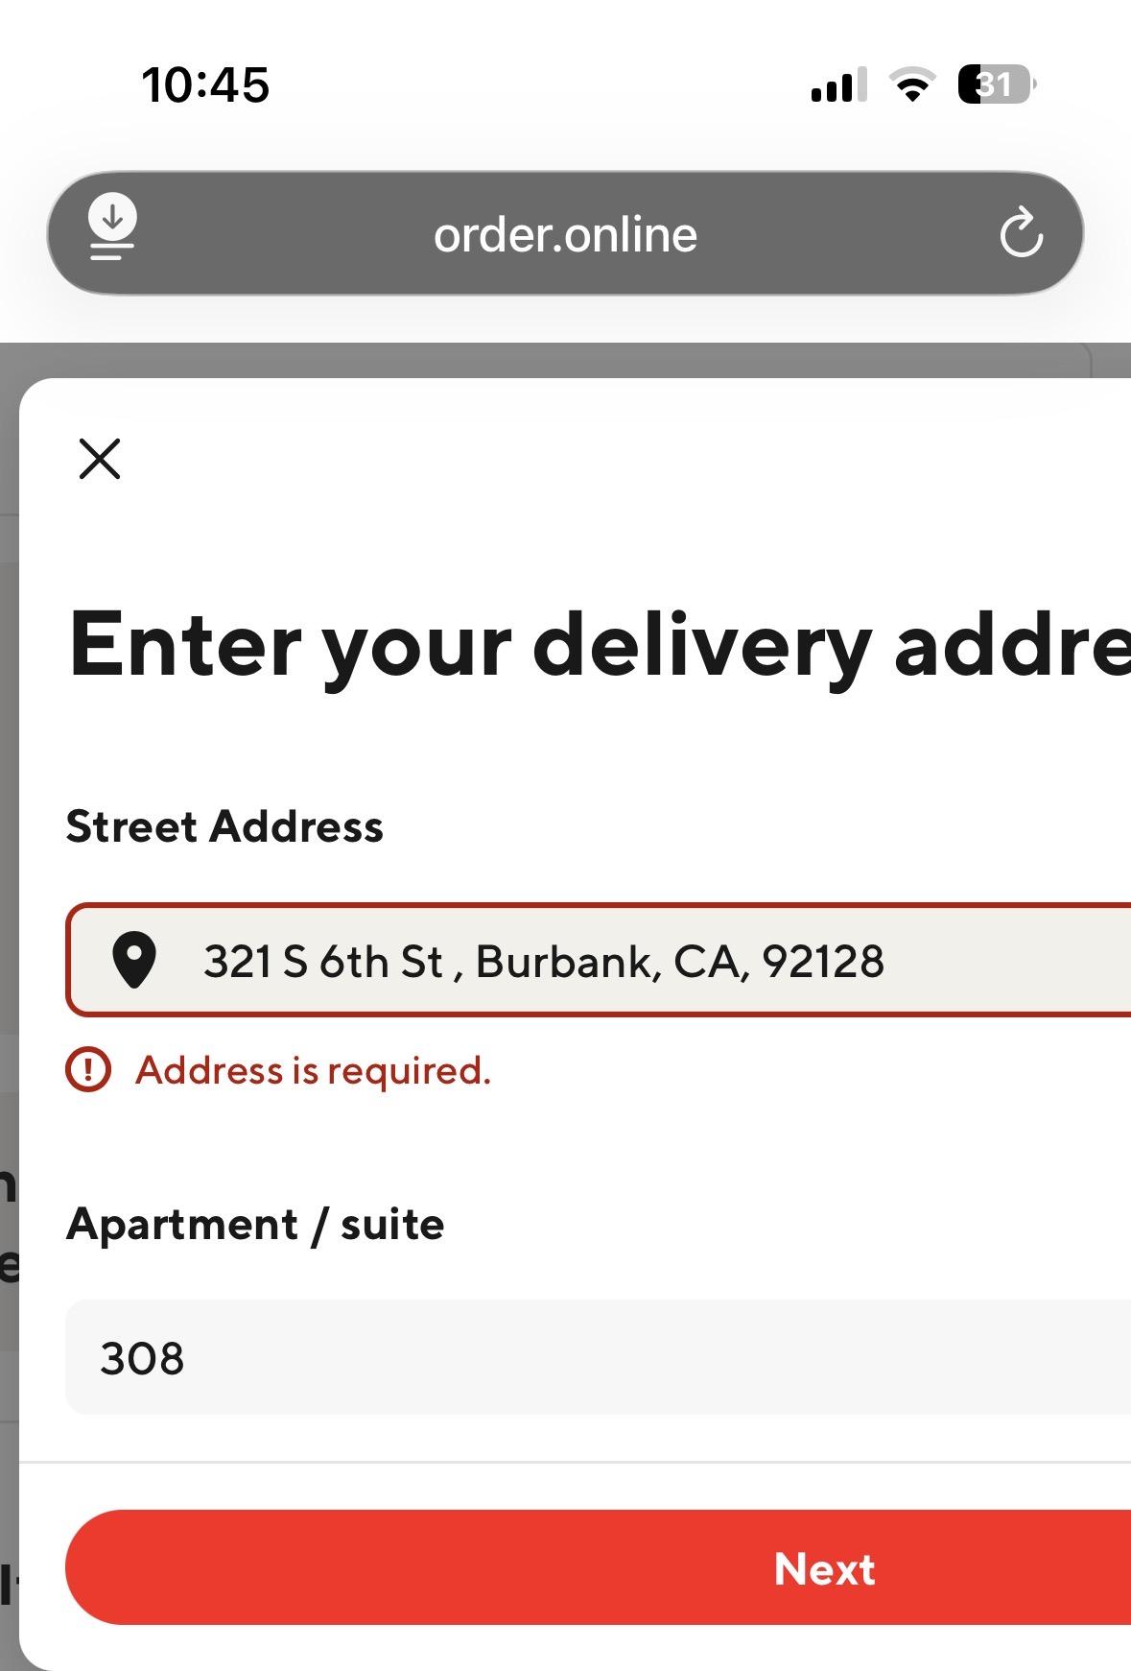This screenshot has width=1131, height=1671.
Task: Click the "321 S 6th St" address text
Action: click(x=323, y=961)
